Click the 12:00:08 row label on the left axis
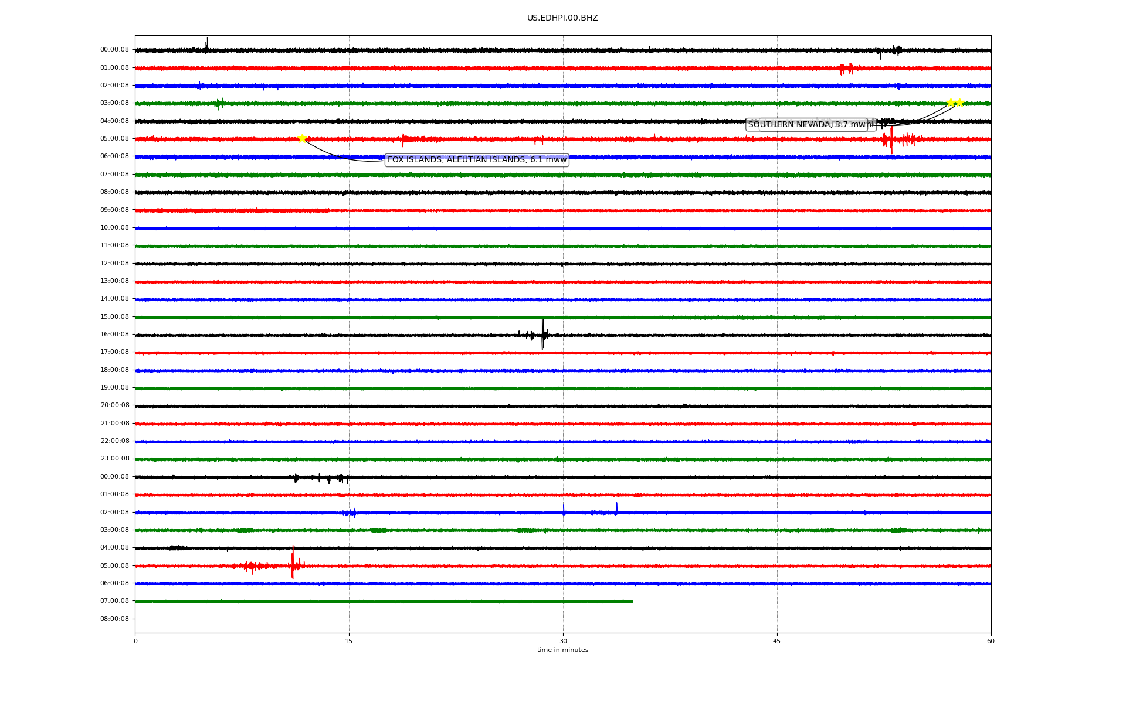Viewport: 1126px width, 703px height. click(114, 263)
